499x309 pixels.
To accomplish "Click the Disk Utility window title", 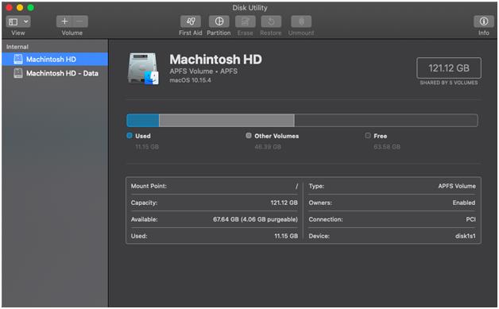I will click(249, 8).
